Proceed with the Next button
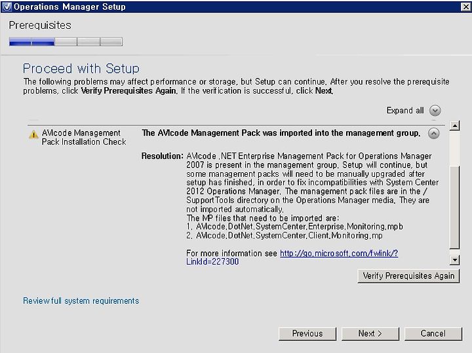This screenshot has width=472, height=353. point(370,334)
